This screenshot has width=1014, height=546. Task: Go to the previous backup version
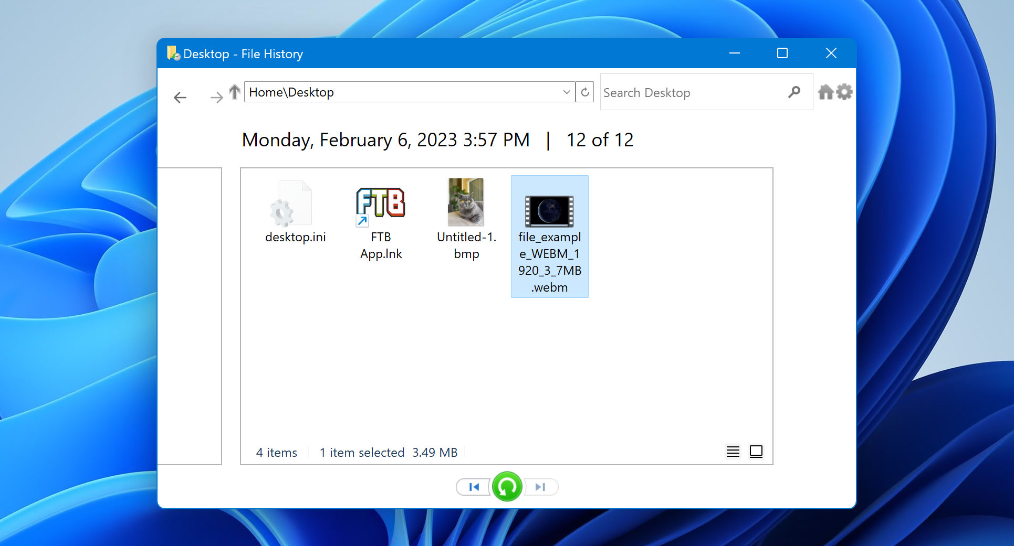tap(474, 487)
